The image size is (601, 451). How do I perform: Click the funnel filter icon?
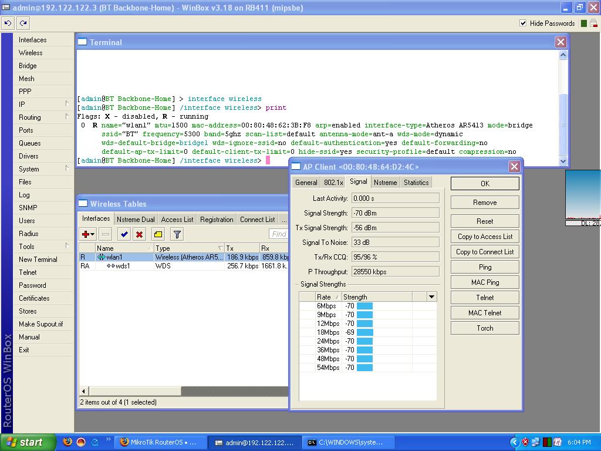[x=177, y=234]
